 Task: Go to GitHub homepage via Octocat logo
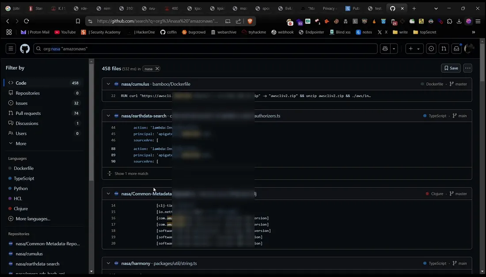[x=25, y=49]
